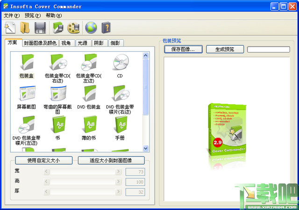
Task: Switch to the 倒影 tab
Action: [115, 43]
